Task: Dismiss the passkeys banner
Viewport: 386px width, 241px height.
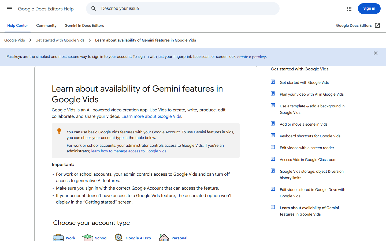Action: (x=376, y=53)
